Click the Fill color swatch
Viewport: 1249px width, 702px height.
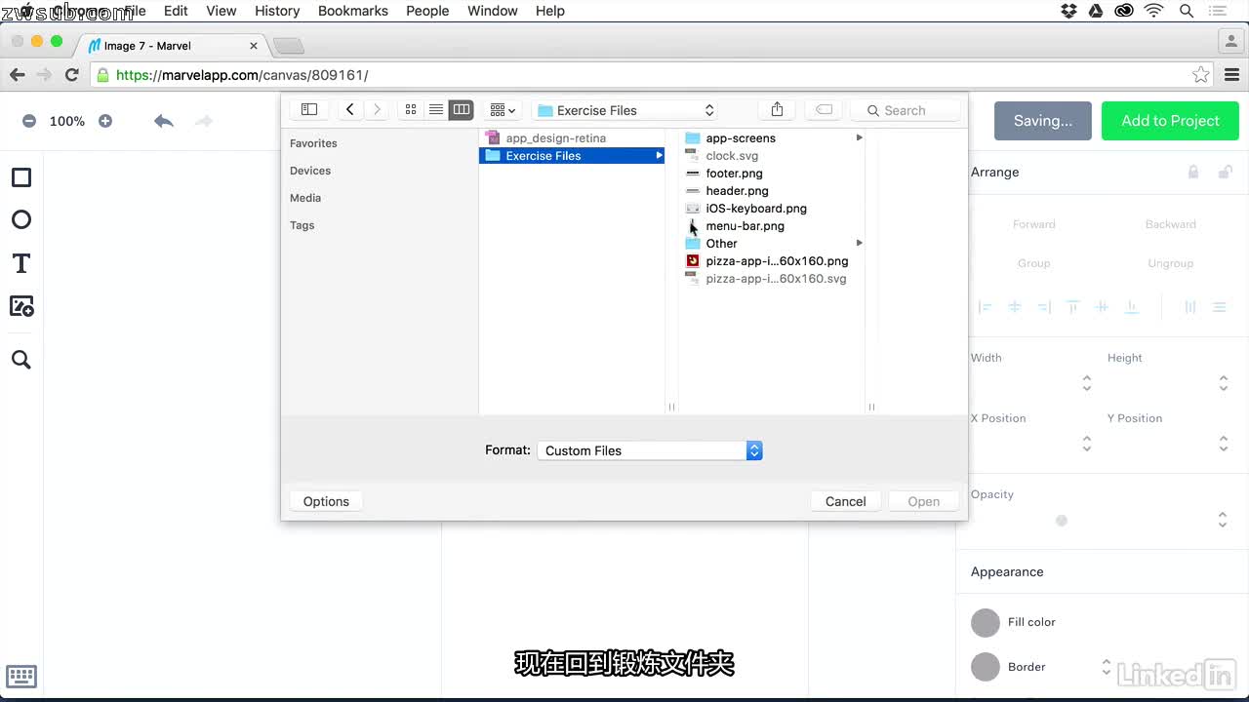[986, 622]
